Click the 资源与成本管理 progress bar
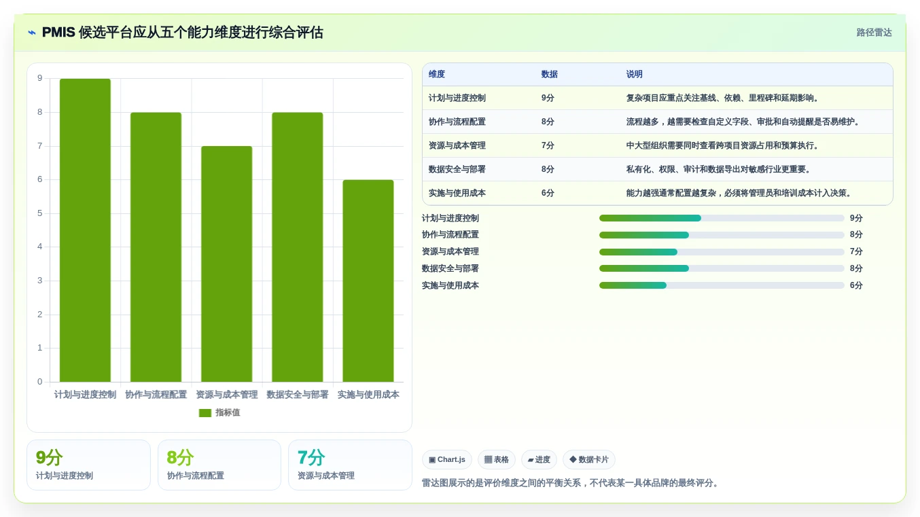Image resolution: width=920 pixels, height=517 pixels. [x=722, y=252]
